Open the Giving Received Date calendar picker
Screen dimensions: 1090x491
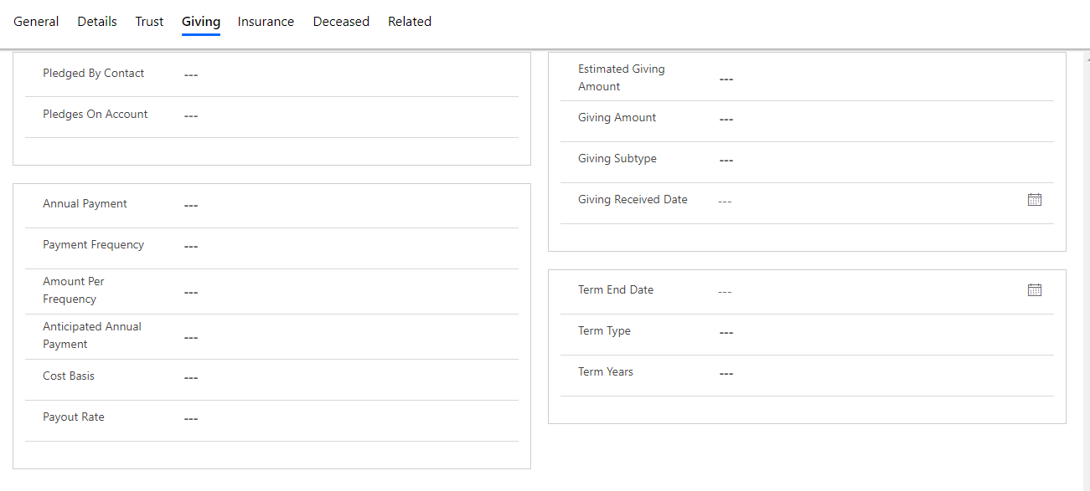click(1034, 200)
